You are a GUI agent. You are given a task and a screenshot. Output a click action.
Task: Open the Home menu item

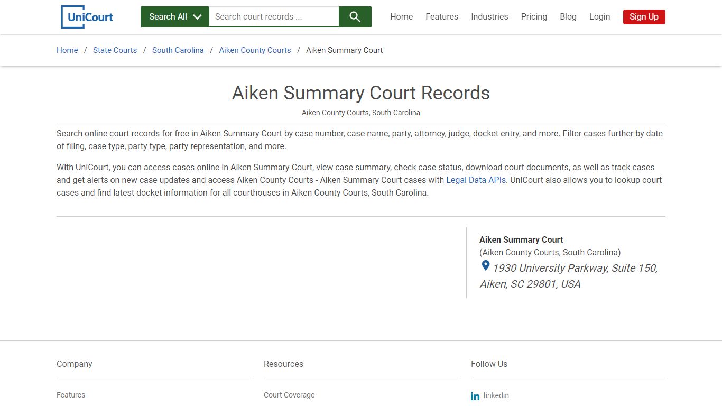click(x=402, y=17)
